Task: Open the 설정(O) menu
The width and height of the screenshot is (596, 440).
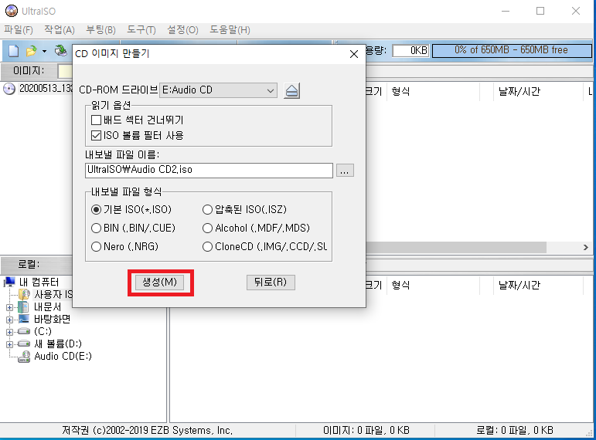Action: (x=182, y=29)
